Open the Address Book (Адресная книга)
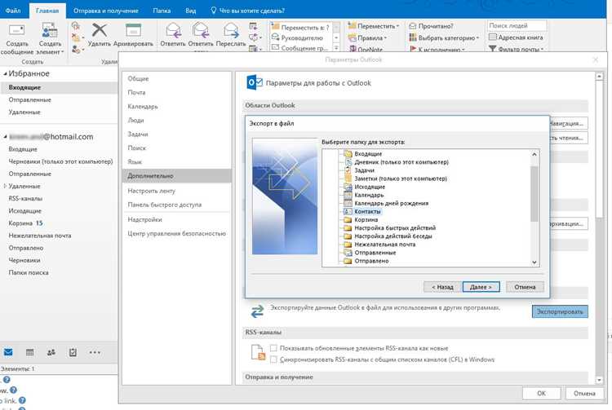Screen dimensions: 612x410 516,37
